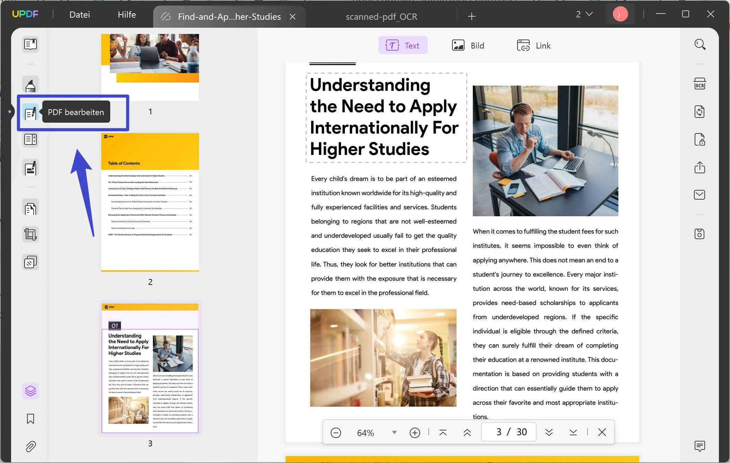The image size is (730, 463).
Task: Click the zoom decrease minus button
Action: tap(336, 432)
